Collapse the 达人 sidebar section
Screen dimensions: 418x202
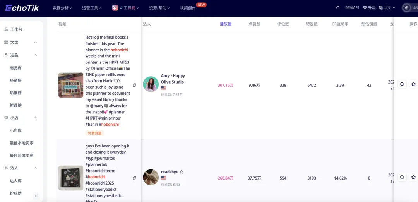(x=35, y=168)
